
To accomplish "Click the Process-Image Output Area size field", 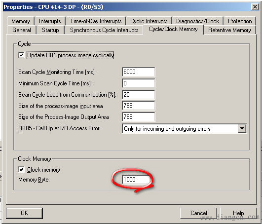I will point(138,117).
